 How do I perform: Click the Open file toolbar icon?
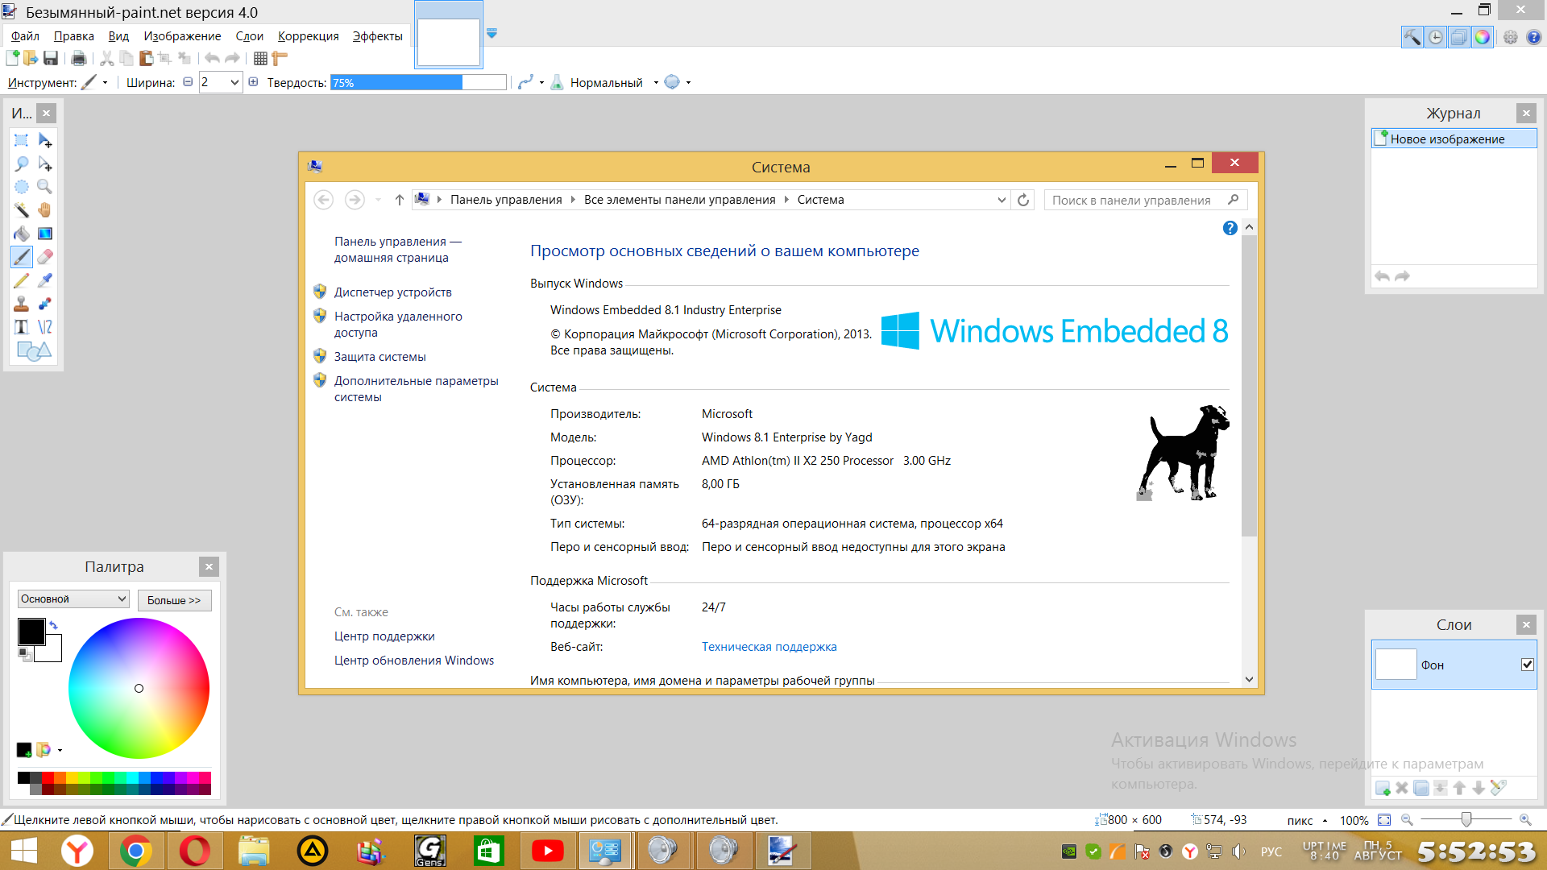click(x=31, y=58)
